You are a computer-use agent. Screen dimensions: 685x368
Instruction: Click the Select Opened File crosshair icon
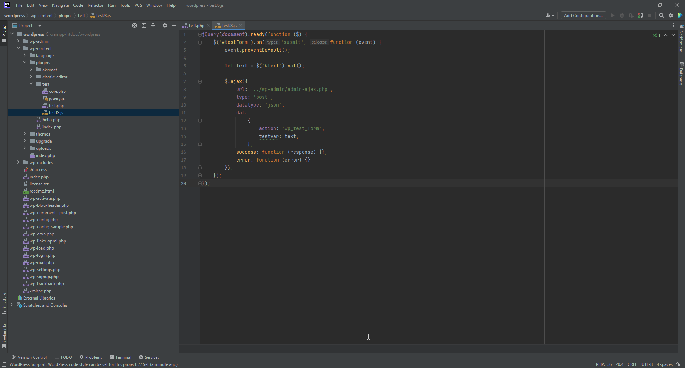[135, 25]
